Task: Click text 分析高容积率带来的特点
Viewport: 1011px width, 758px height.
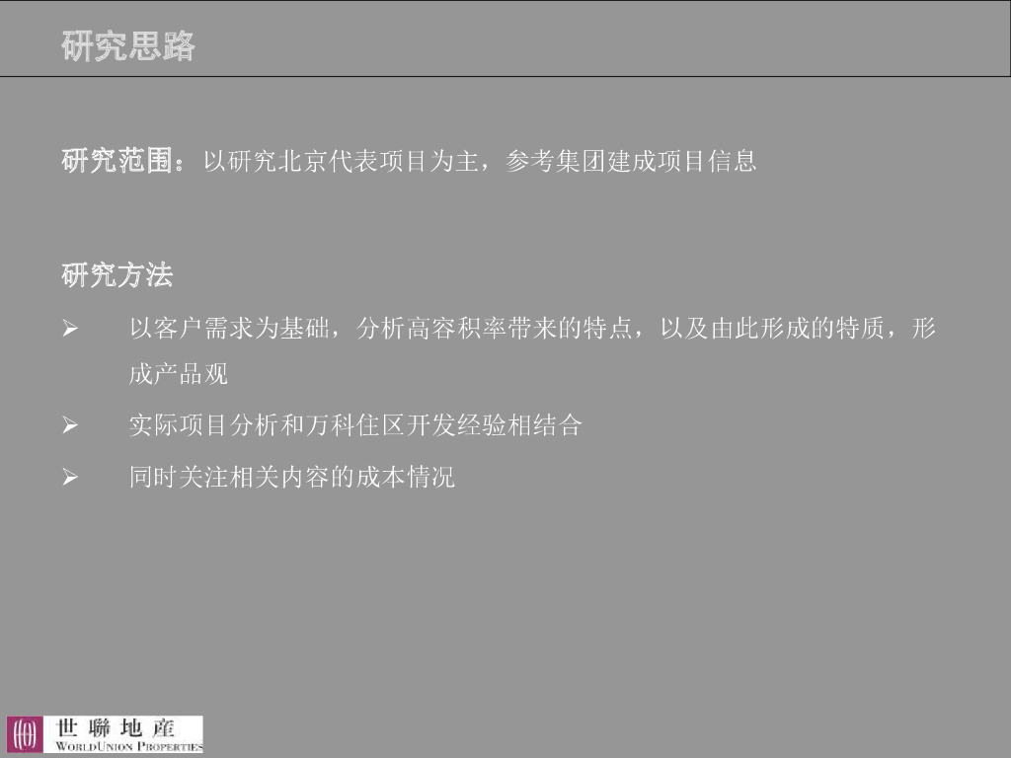Action: [494, 329]
